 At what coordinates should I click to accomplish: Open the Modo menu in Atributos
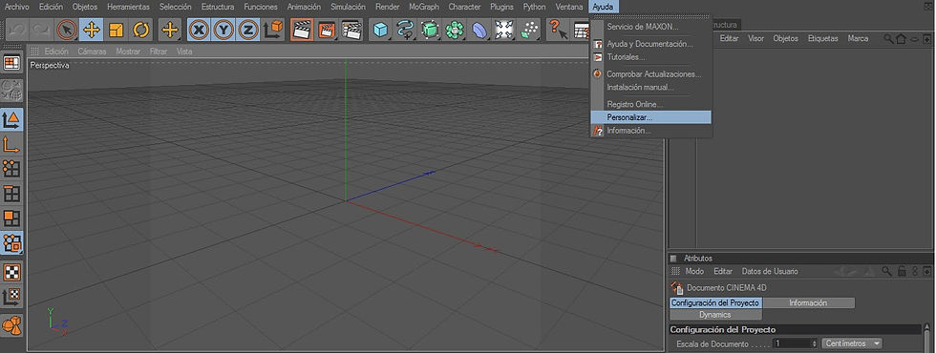pos(694,271)
